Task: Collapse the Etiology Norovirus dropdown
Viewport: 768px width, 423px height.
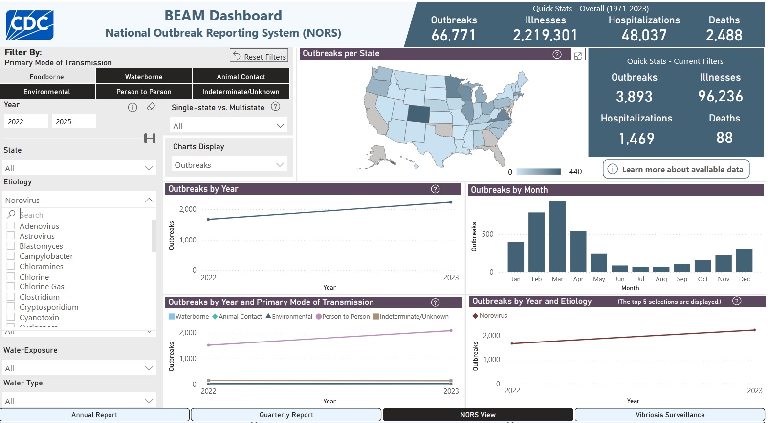Action: [x=79, y=200]
